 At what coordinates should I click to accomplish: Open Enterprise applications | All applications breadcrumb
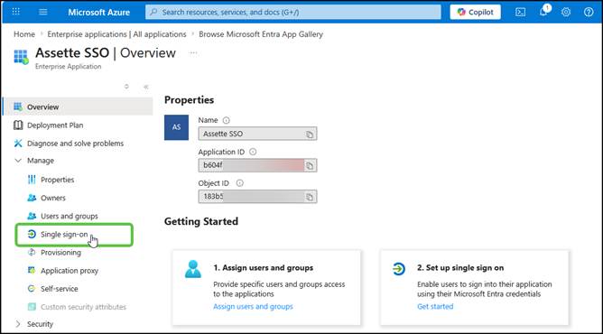pos(117,34)
